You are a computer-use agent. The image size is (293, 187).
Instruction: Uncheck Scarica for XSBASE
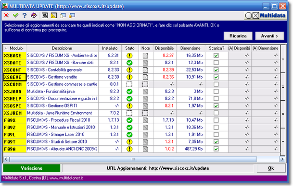(x=216, y=56)
